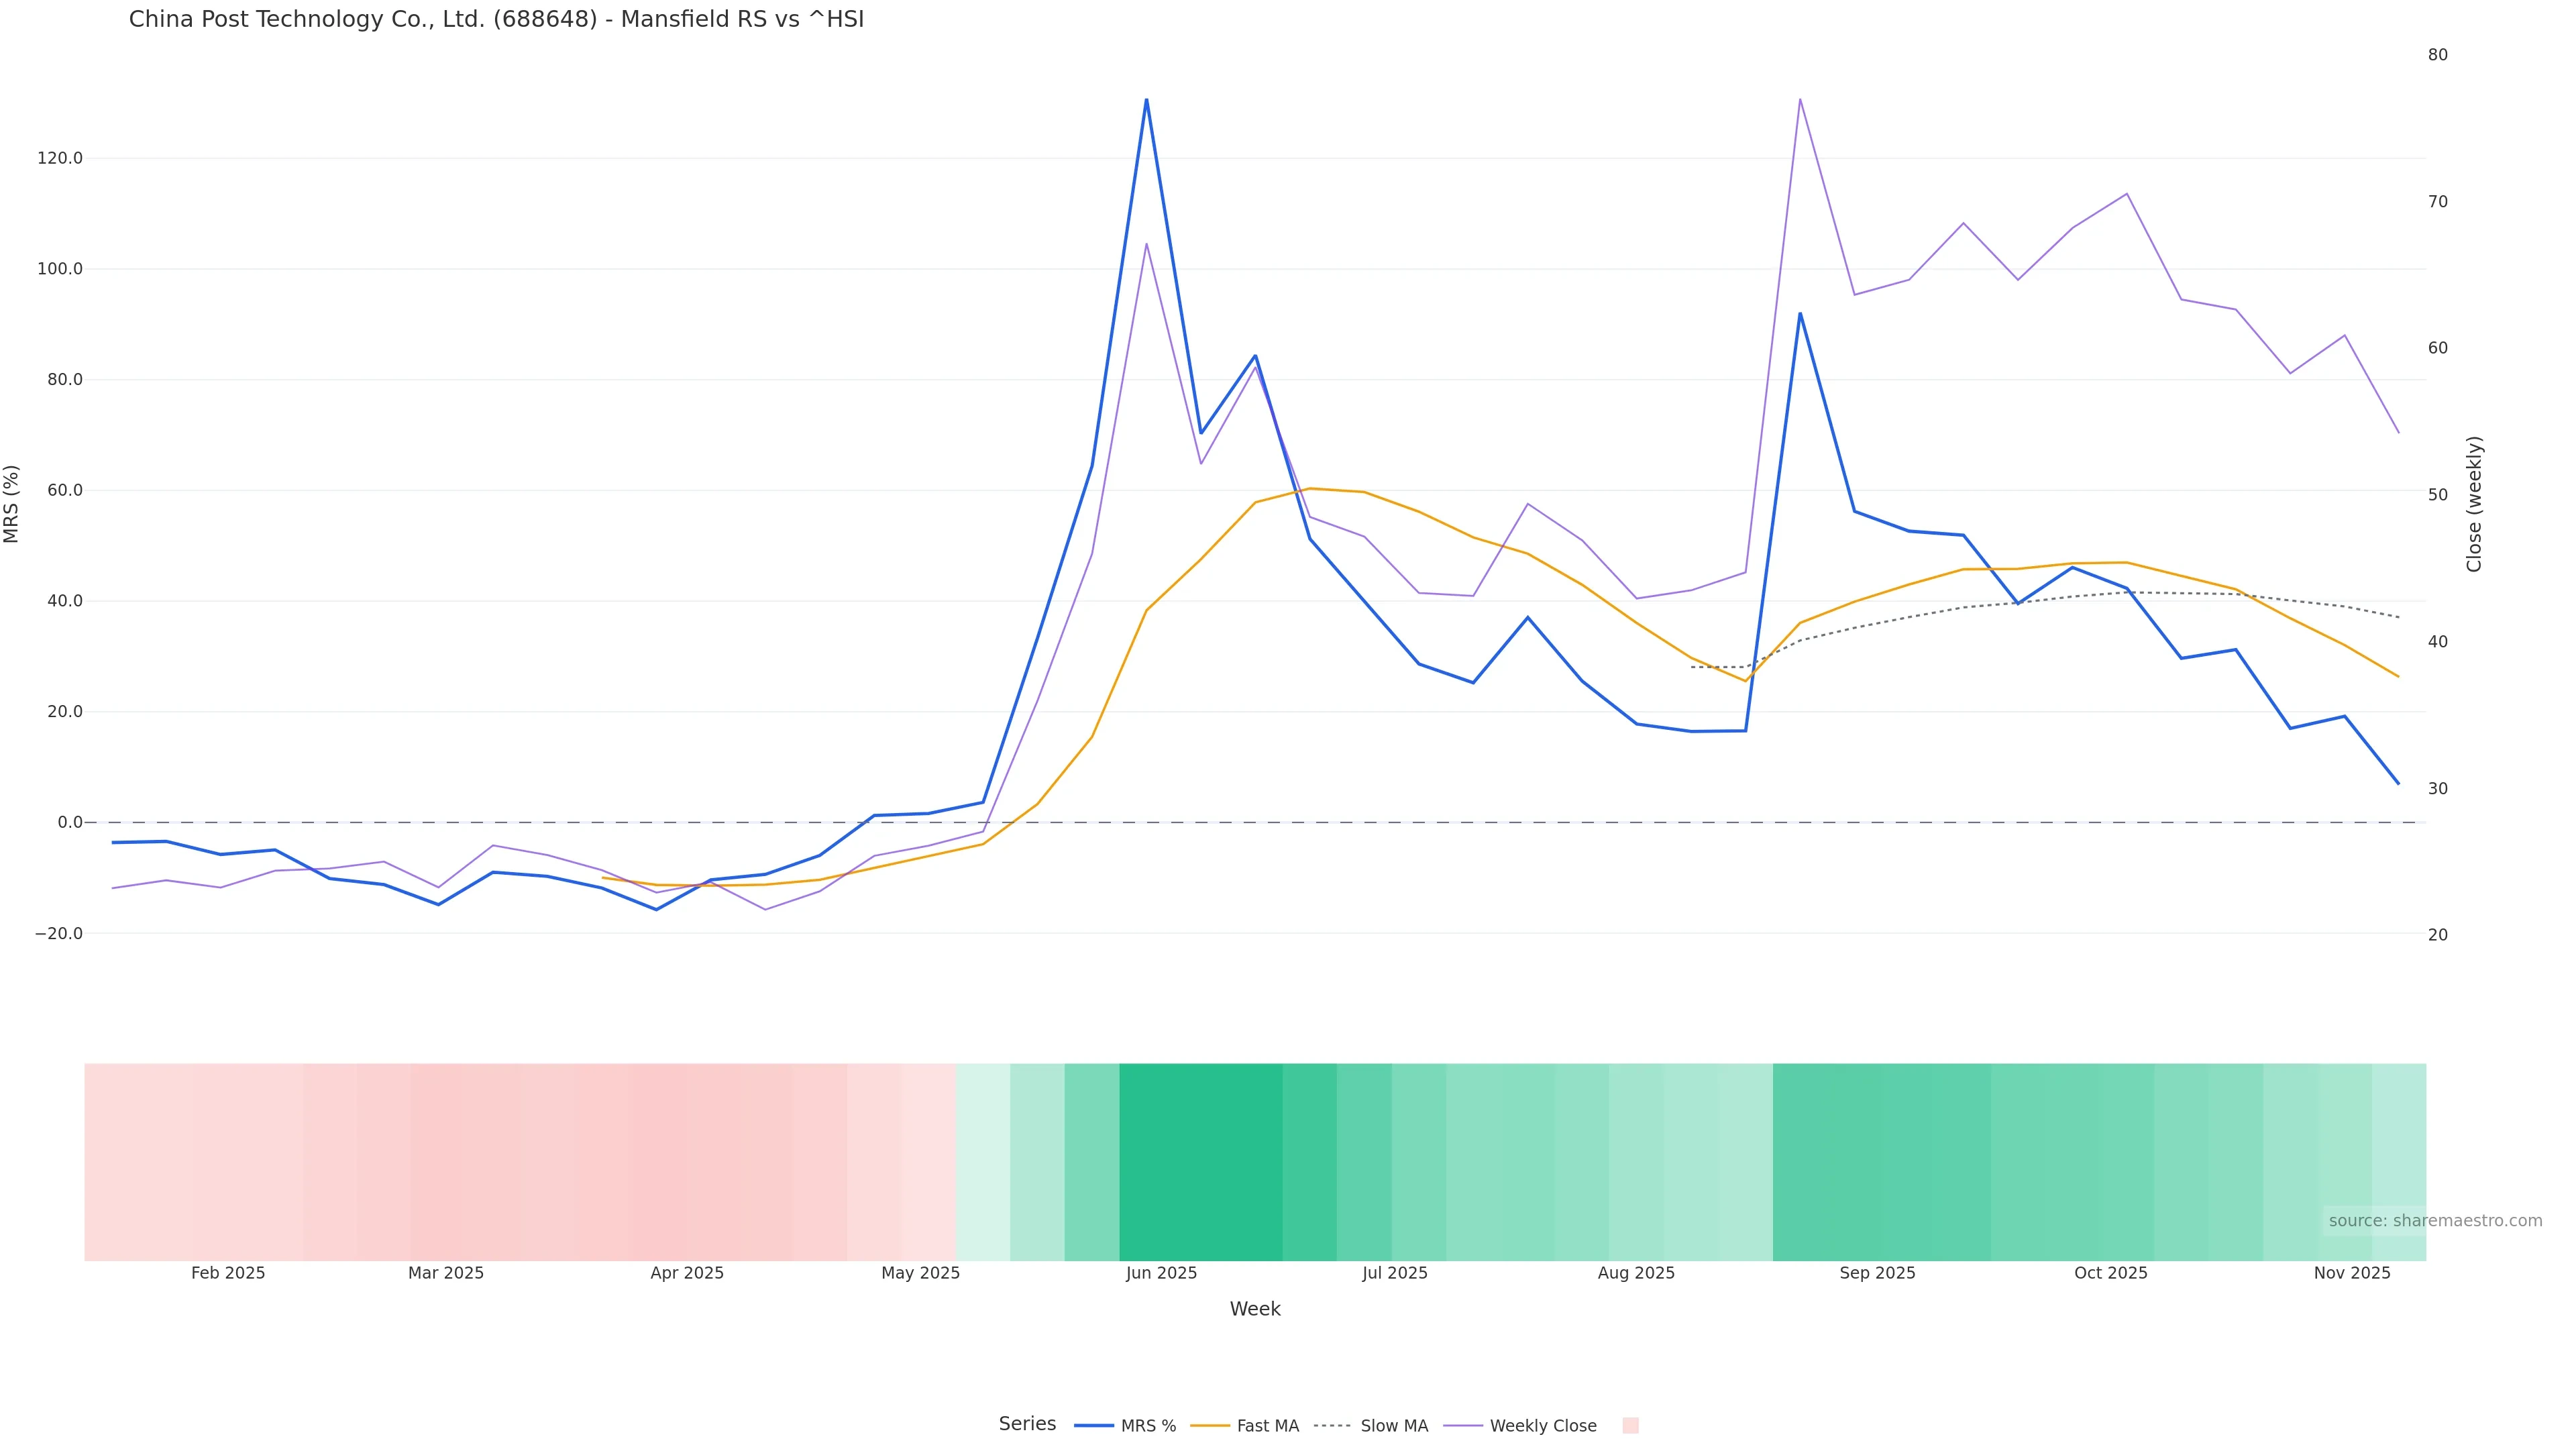Screen dimensions: 2576x1449
Task: Click the blue MRS % legend line icon
Action: pyautogui.click(x=1093, y=1426)
